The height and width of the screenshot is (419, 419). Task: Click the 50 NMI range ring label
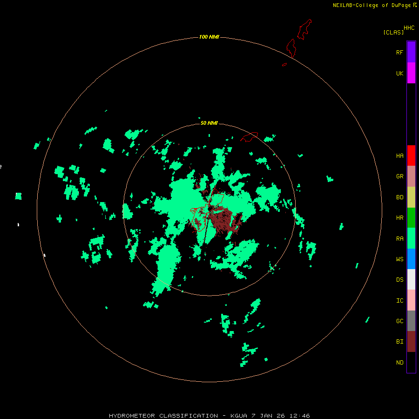209,123
